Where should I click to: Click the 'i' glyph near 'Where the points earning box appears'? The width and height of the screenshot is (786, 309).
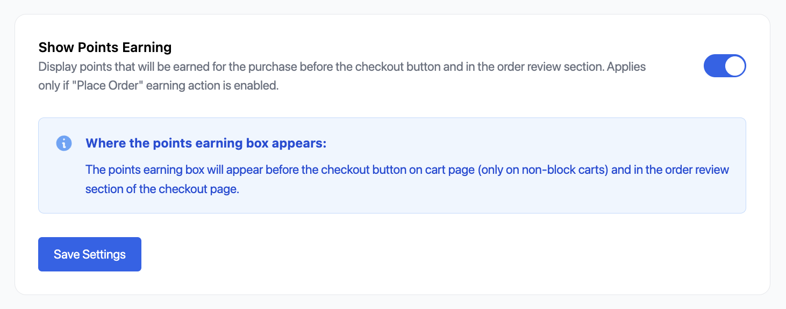click(x=63, y=143)
